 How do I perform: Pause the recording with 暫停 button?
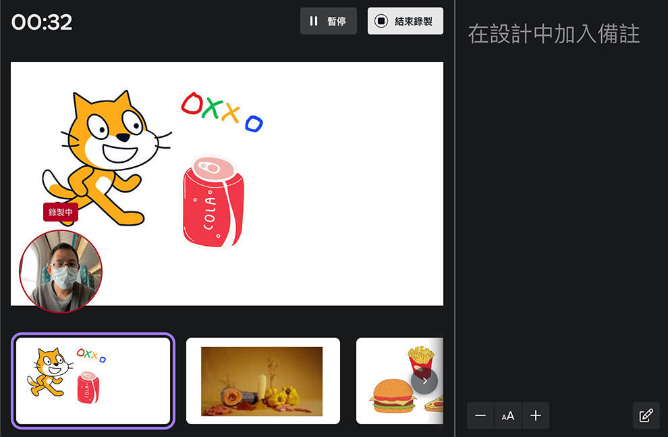328,21
